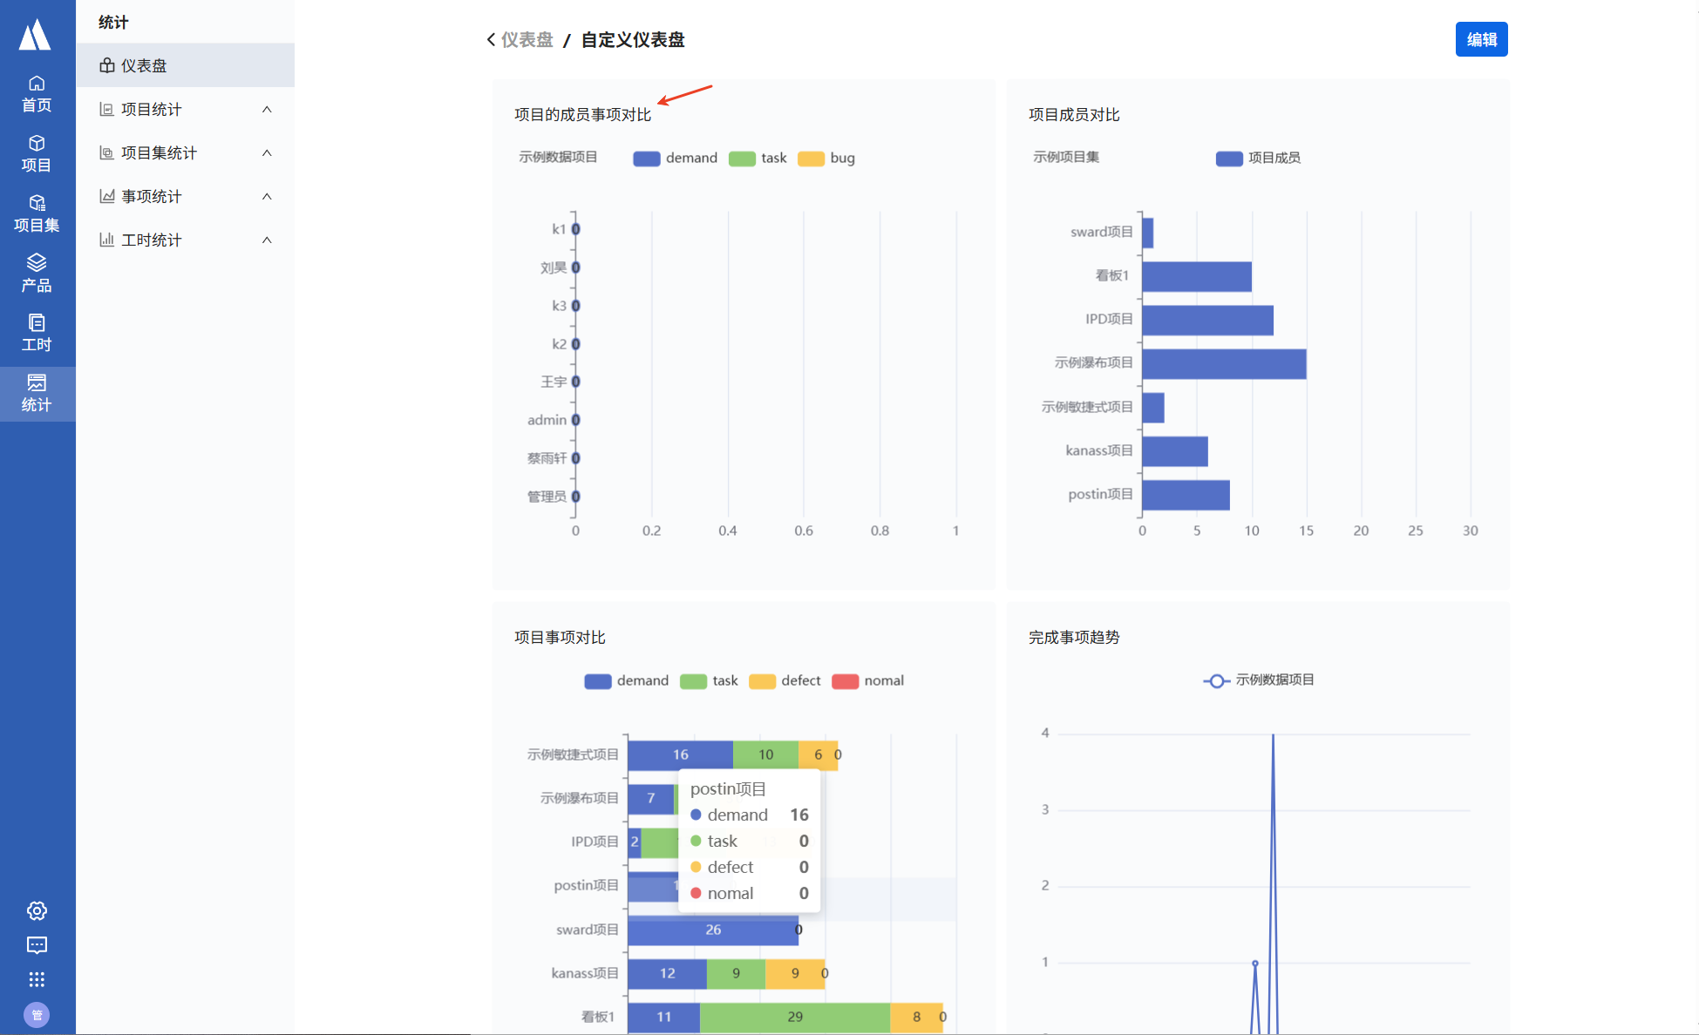
Task: Toggle bug series legend in member chart
Action: pyautogui.click(x=826, y=158)
